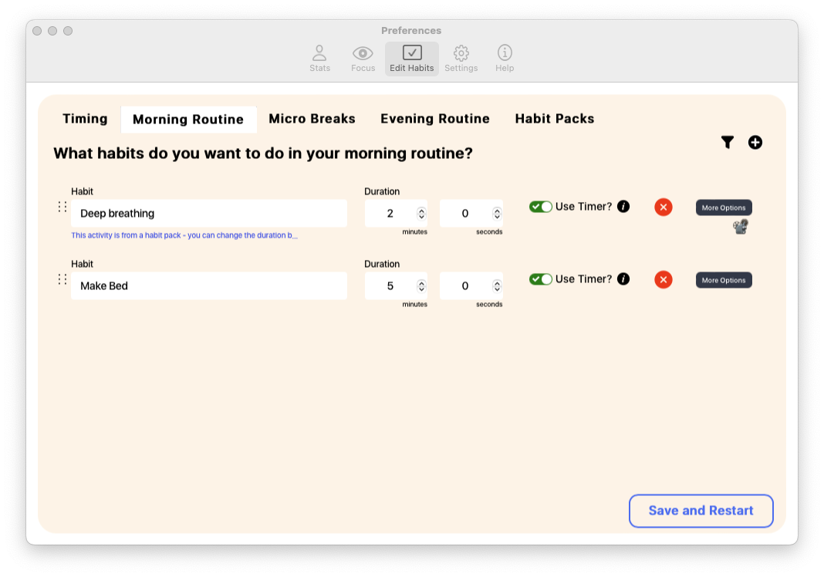Viewport: 824px width, 577px height.
Task: Click minutes stepper arrows for Make Bed
Action: (x=421, y=286)
